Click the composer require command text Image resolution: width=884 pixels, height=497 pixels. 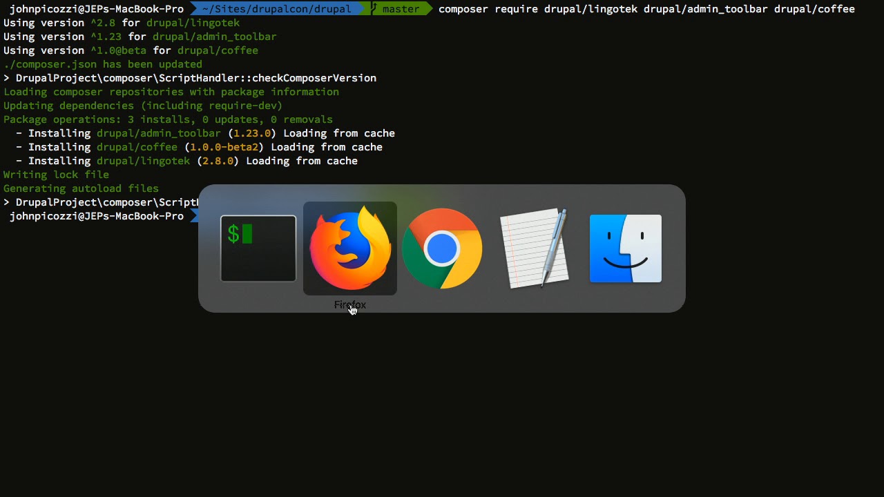click(646, 9)
